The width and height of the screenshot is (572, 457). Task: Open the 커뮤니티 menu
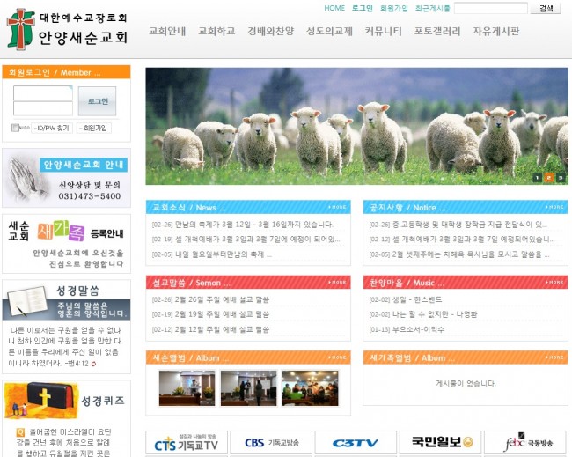[383, 31]
